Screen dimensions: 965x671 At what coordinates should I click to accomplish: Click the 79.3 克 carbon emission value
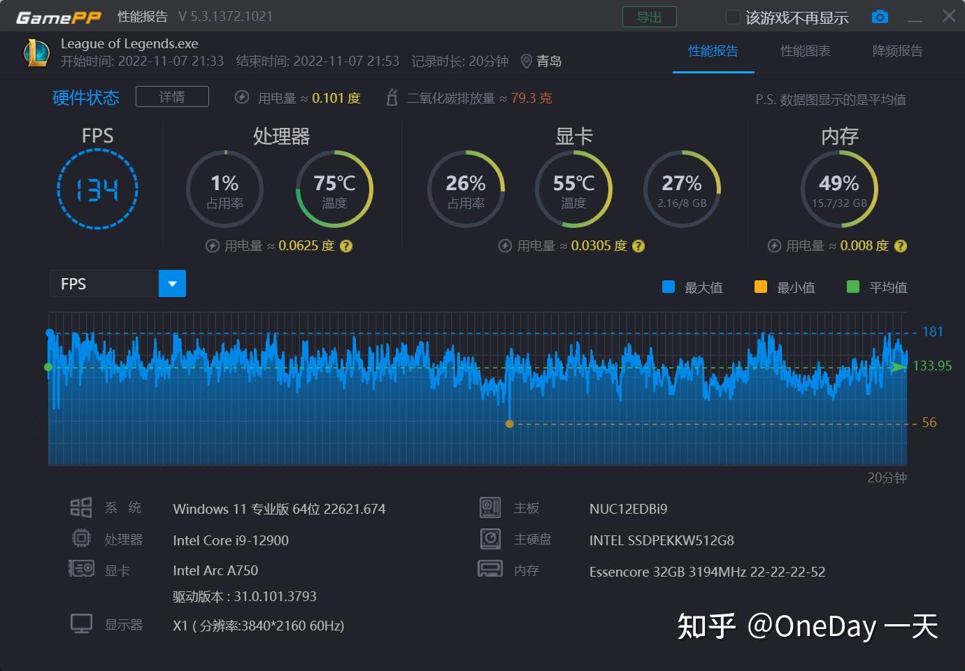pos(531,98)
